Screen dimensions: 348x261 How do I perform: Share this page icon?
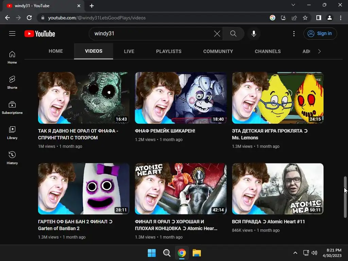pos(294,18)
